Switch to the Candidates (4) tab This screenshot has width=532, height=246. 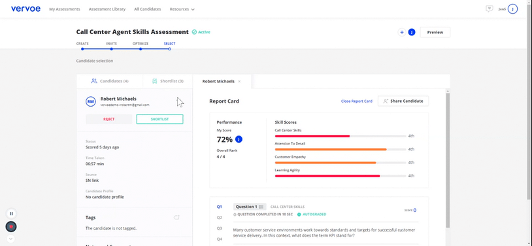tap(110, 81)
